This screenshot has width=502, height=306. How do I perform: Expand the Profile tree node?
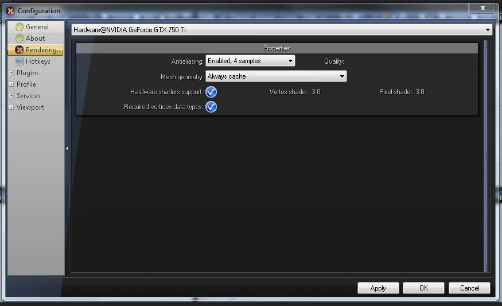[11, 84]
